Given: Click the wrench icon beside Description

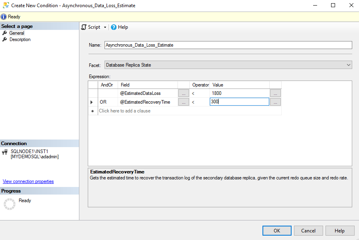Looking at the screenshot, I should click(x=5, y=39).
